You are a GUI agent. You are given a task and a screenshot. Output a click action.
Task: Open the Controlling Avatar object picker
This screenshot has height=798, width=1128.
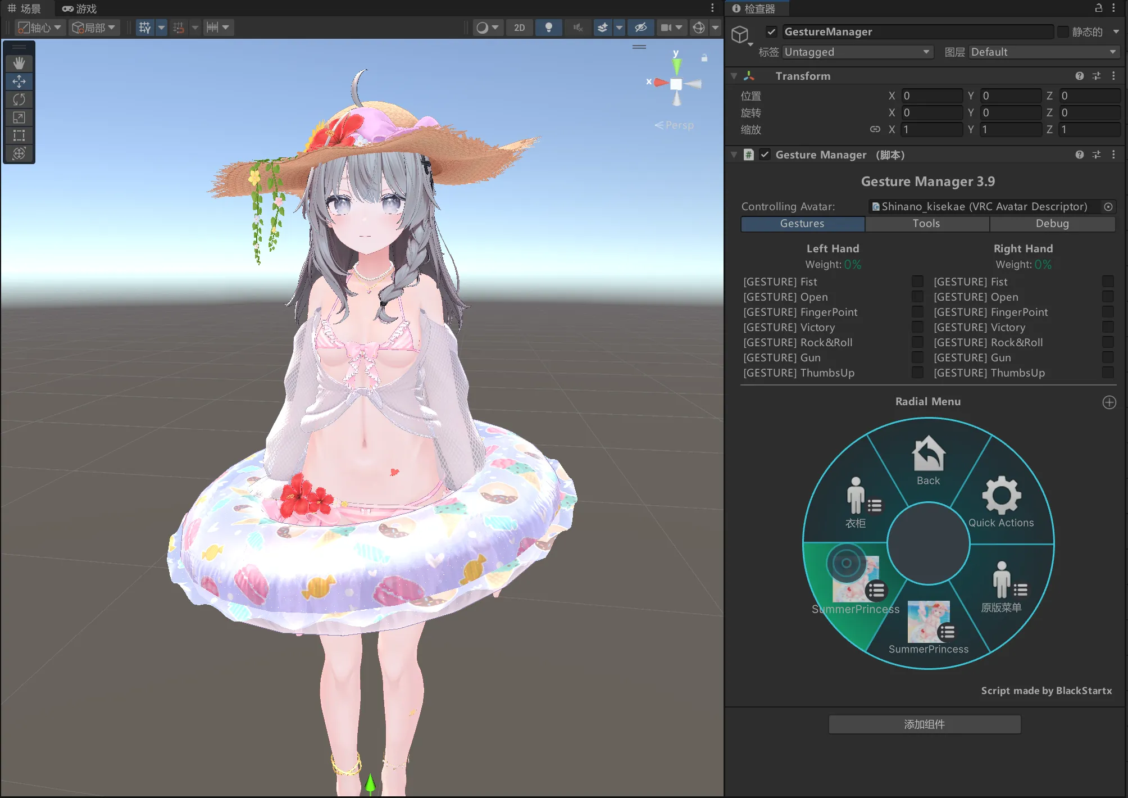1108,207
